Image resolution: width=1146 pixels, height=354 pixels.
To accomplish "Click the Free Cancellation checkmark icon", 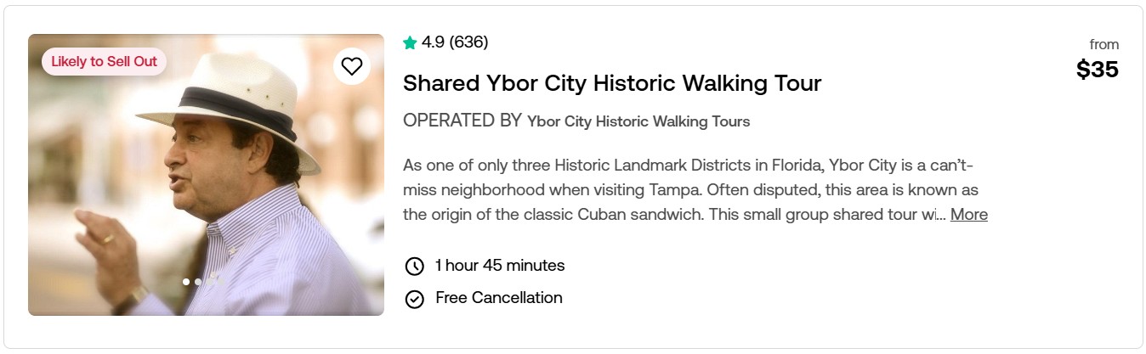I will tap(414, 299).
